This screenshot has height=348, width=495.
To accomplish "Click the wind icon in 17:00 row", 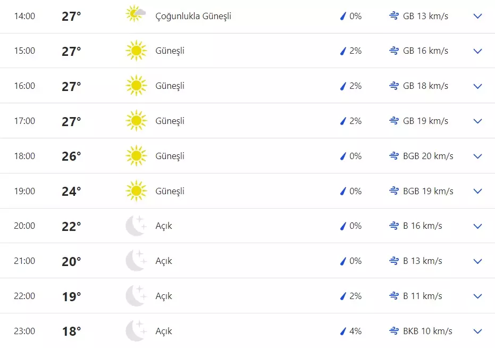I will pos(394,121).
